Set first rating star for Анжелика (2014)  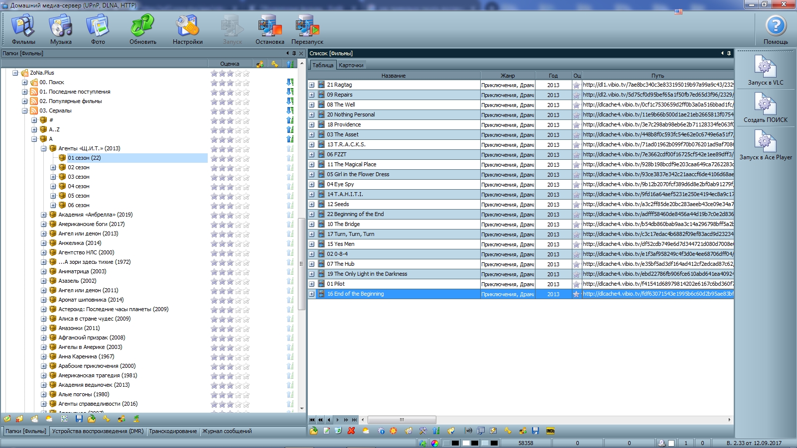tap(214, 243)
